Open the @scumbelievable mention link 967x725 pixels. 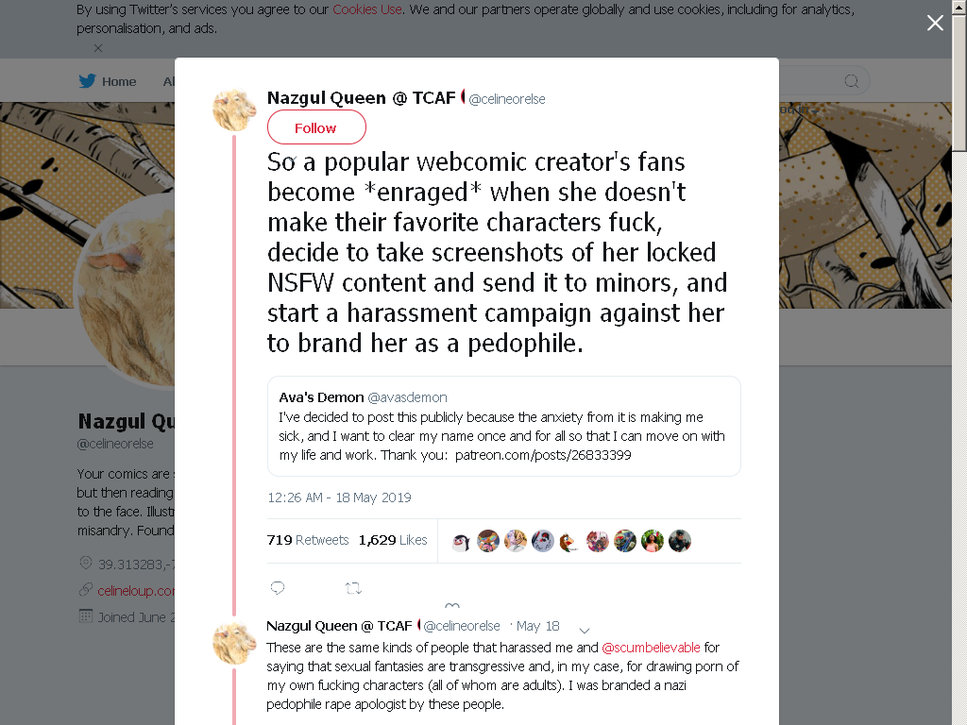click(651, 648)
